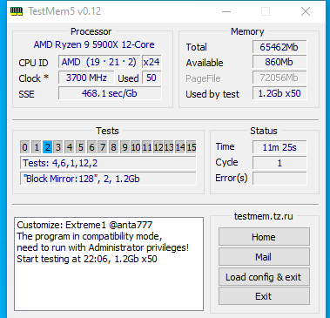Image resolution: width=330 pixels, height=318 pixels.
Task: Click the Total memory 65462Mb field
Action: [x=279, y=47]
